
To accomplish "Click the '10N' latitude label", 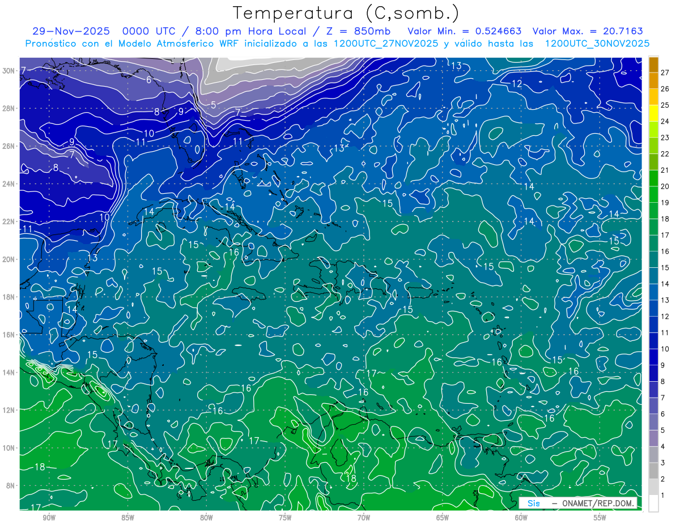I will [9, 447].
